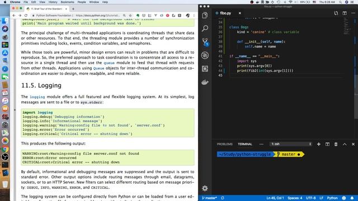358x201 pixels.
Task: Open the Bookmarks menu in menu bar
Action: pos(67,2)
